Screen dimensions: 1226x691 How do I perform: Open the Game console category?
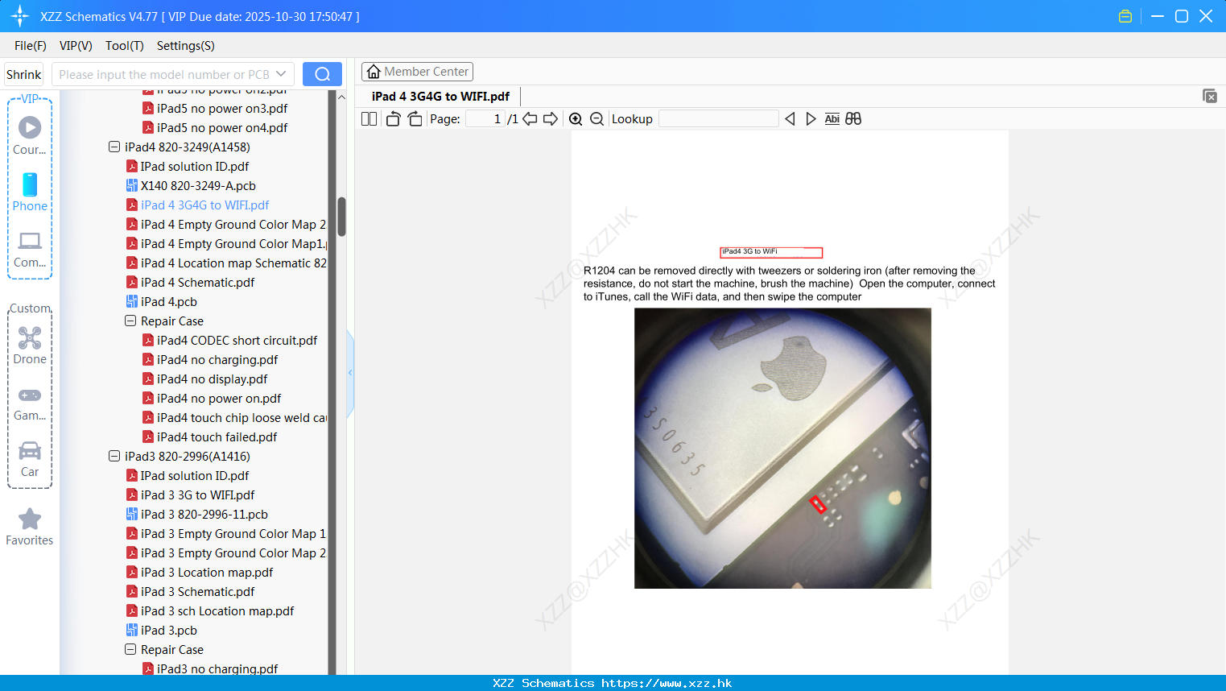(x=30, y=403)
